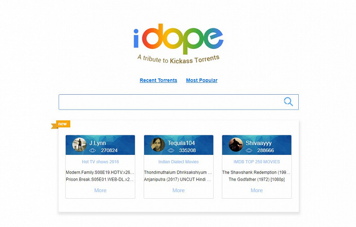Click Shivaayyy's profile avatar
The width and height of the screenshot is (356, 227).
[236, 145]
